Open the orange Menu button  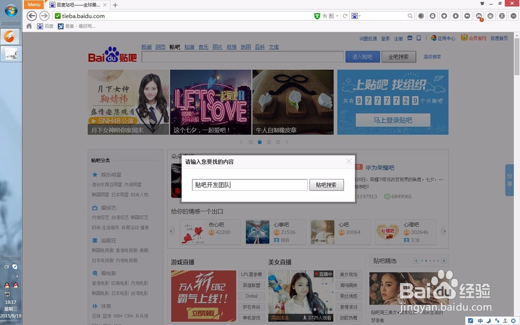pyautogui.click(x=34, y=5)
